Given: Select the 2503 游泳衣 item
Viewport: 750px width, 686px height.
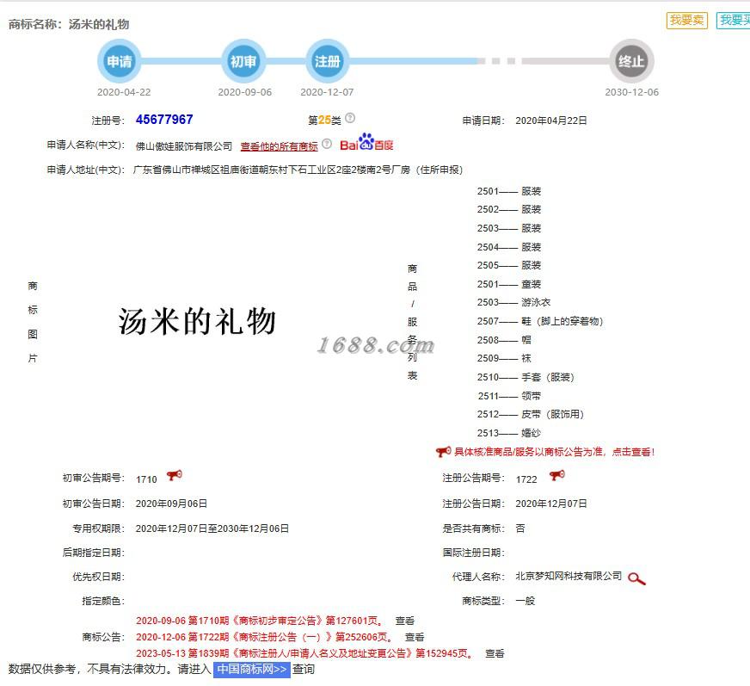Looking at the screenshot, I should [x=513, y=303].
